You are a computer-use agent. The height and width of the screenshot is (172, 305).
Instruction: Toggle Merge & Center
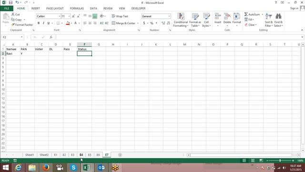[123, 23]
